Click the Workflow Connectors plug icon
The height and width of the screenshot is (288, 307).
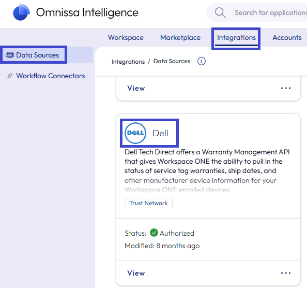point(10,76)
